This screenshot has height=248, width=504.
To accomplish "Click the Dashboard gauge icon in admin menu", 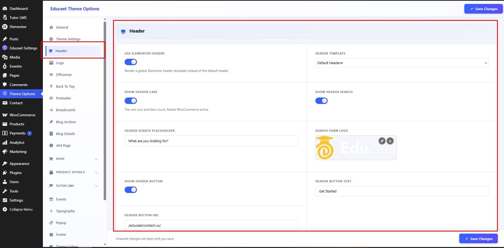I will pos(5,8).
